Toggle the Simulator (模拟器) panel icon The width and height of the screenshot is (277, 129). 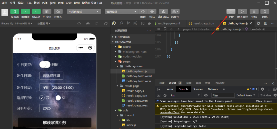point(15,12)
